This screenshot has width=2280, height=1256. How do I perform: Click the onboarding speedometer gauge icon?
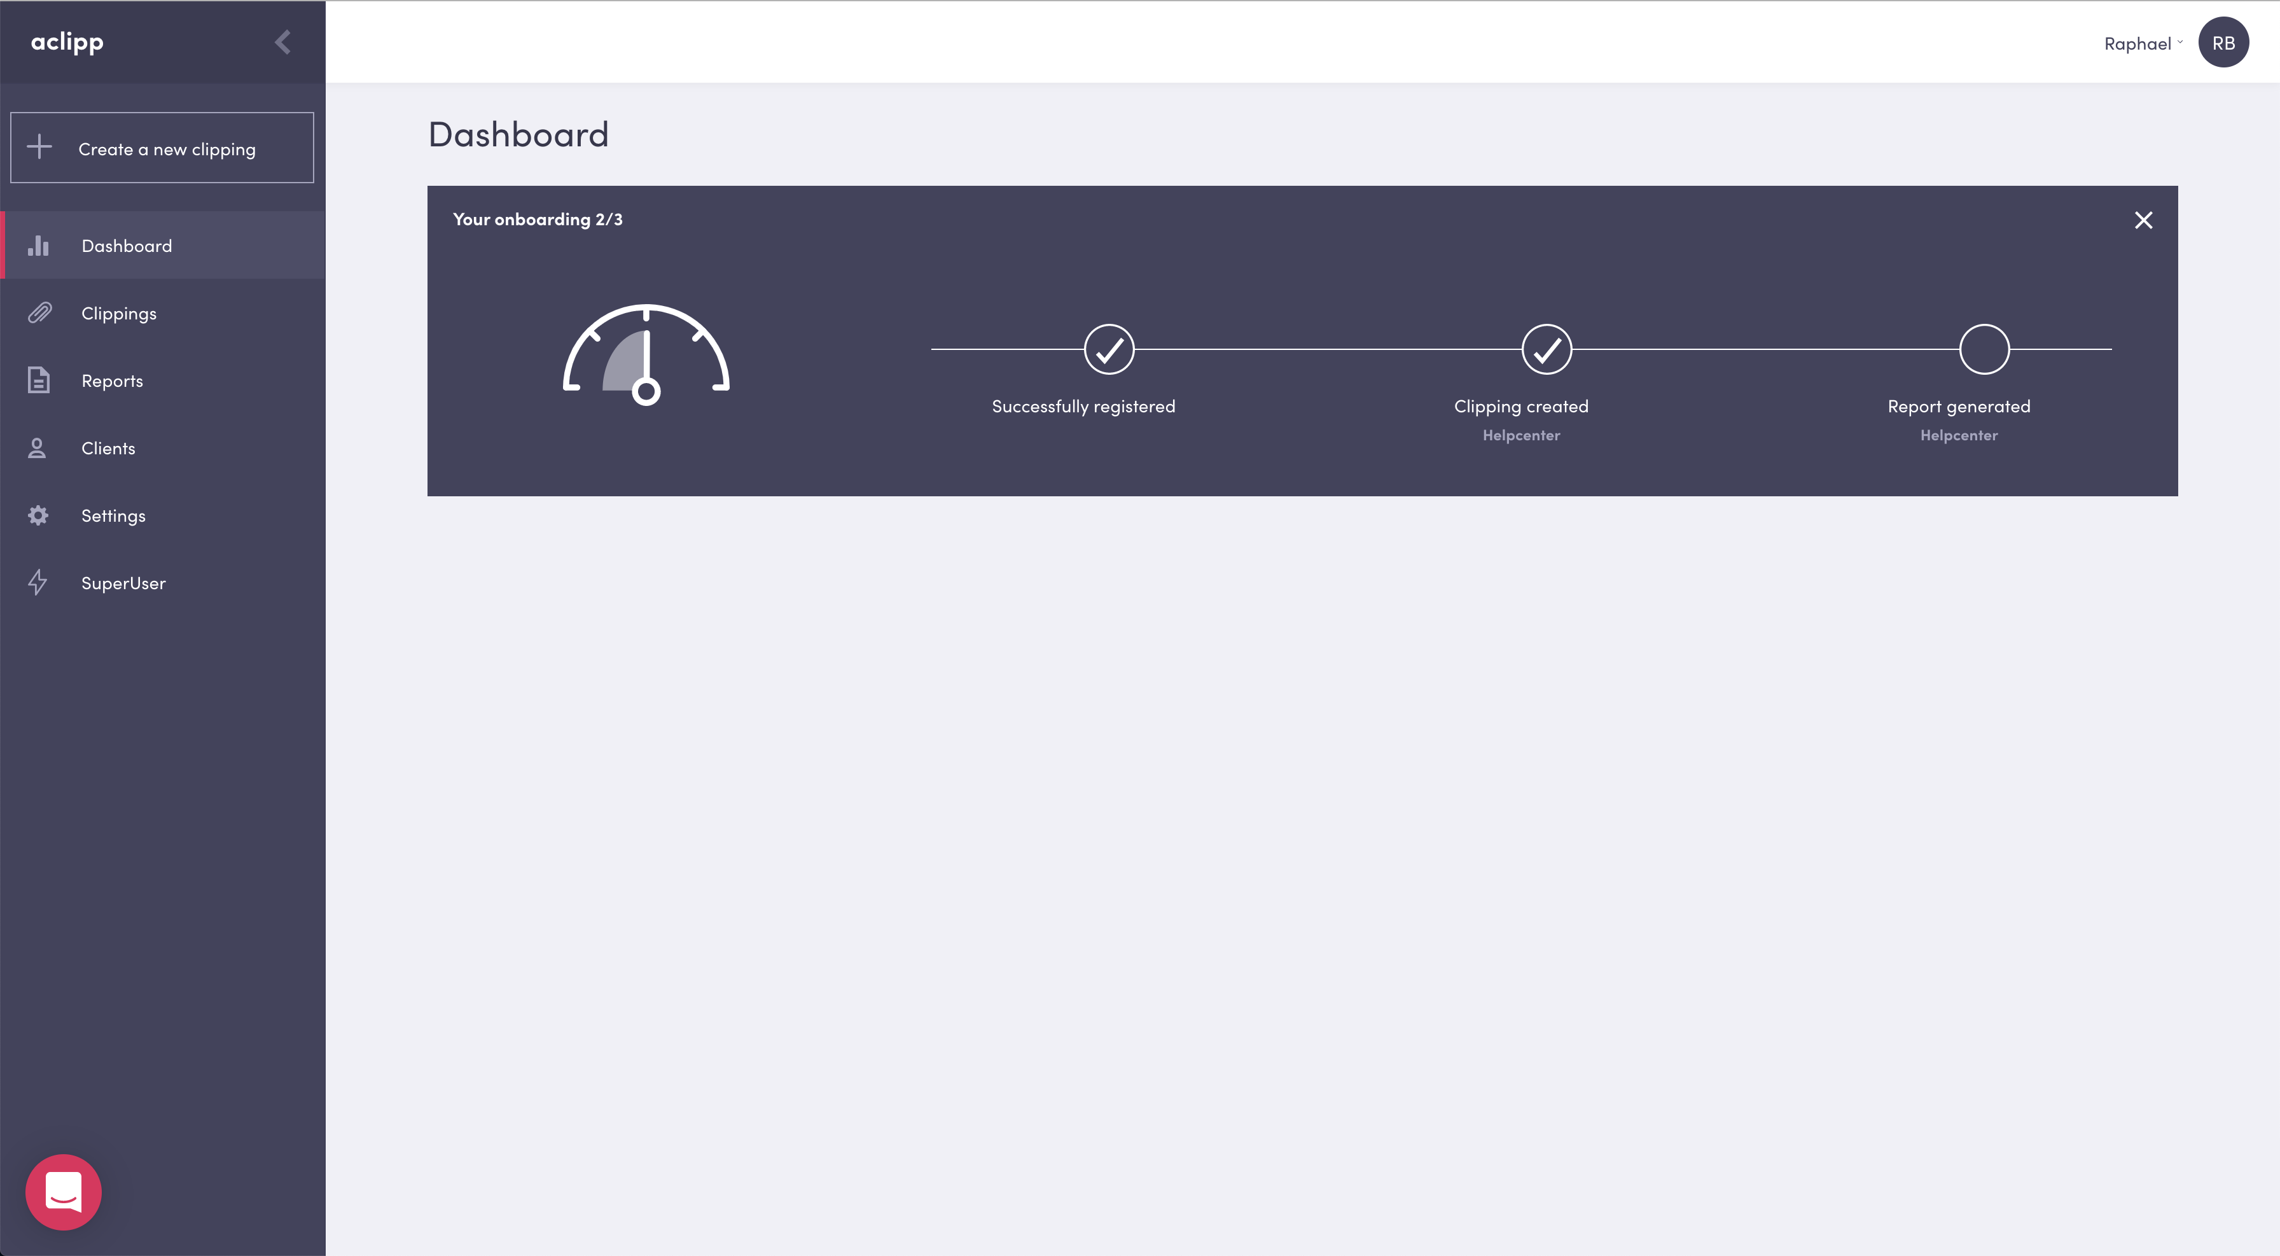(646, 354)
